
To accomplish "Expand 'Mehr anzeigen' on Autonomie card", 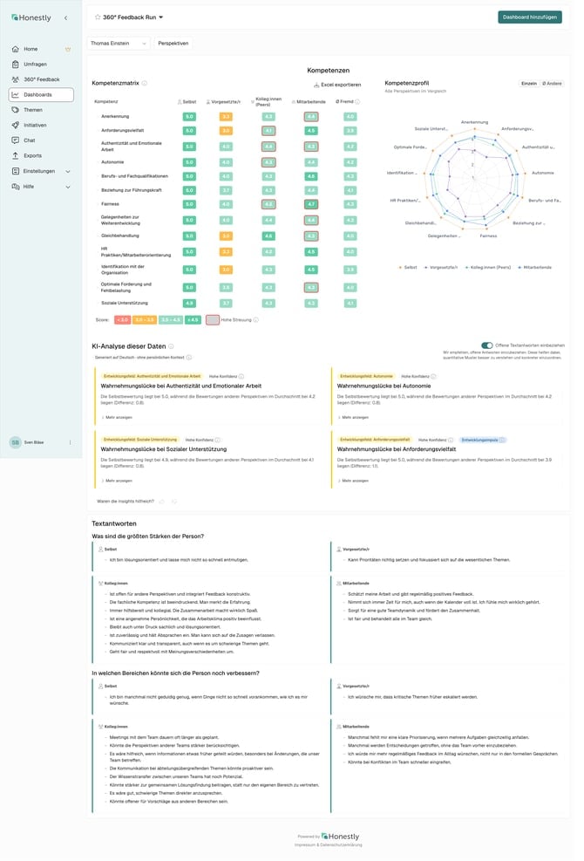I will 353,417.
